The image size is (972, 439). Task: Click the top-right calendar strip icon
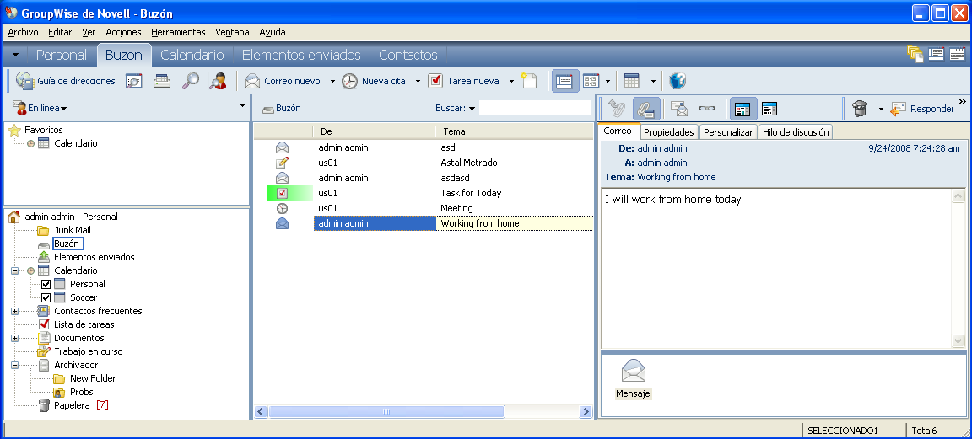pyautogui.click(x=957, y=54)
